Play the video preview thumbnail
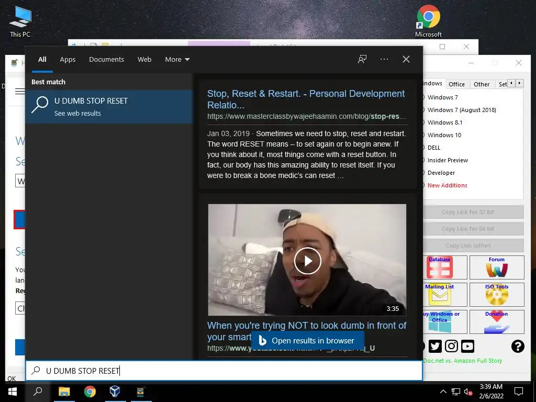 pyautogui.click(x=307, y=261)
